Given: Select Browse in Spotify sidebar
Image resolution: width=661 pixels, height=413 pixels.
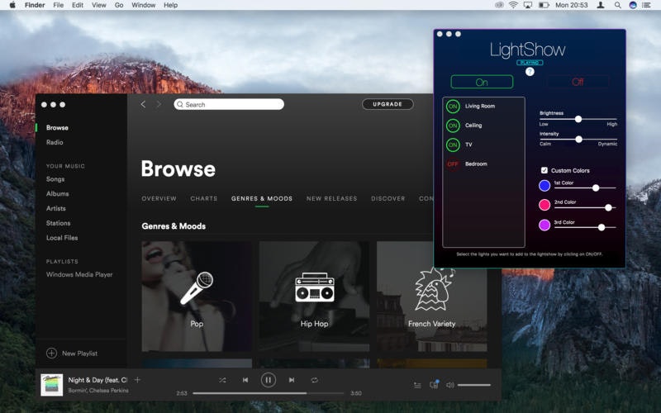Looking at the screenshot, I should click(x=57, y=128).
